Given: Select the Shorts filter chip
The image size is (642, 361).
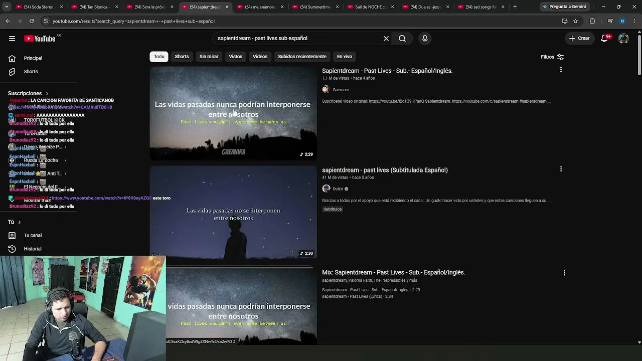Looking at the screenshot, I should tap(182, 57).
